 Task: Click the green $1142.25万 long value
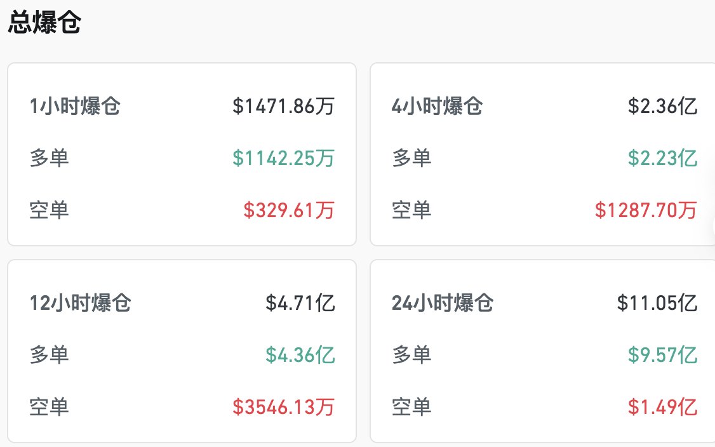[x=283, y=158]
